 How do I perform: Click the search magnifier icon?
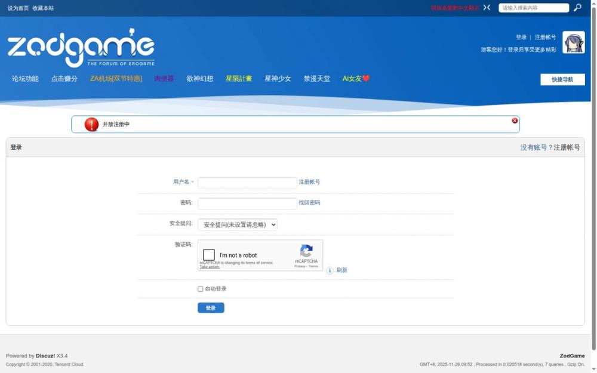[577, 7]
